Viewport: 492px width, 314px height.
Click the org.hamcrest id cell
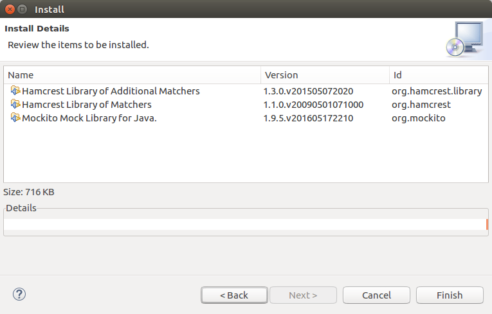coord(421,105)
